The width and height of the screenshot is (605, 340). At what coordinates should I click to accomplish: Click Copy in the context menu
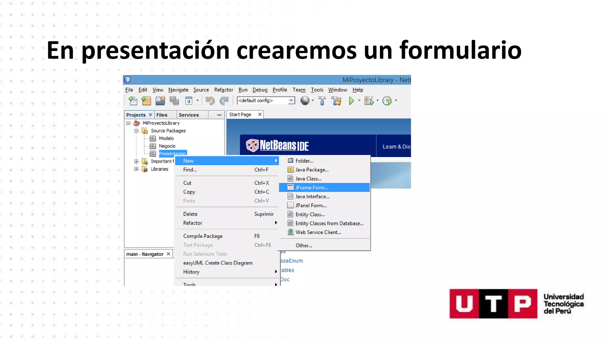pyautogui.click(x=227, y=192)
